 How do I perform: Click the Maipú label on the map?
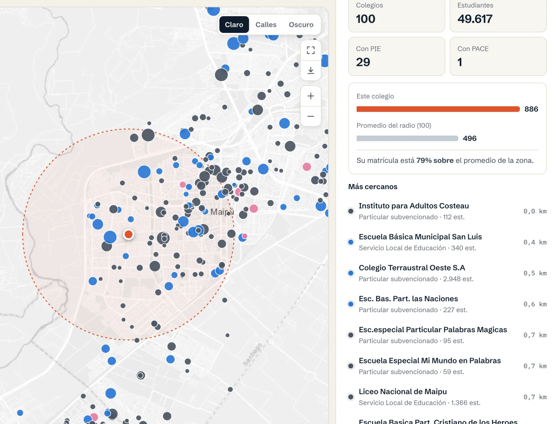(x=222, y=212)
